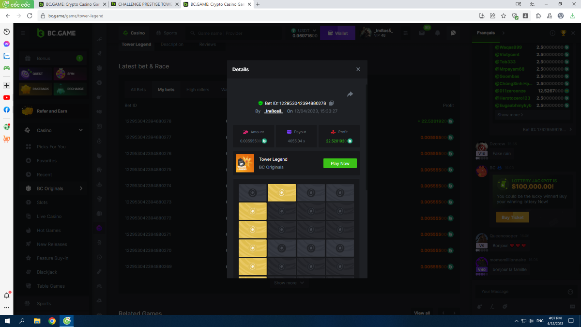Switch to the CHALLENGE PRESTIGE TOWER browser tab

click(x=143, y=4)
